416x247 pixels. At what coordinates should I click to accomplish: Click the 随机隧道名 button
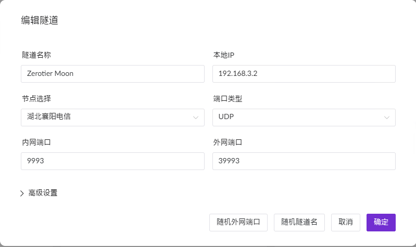click(x=299, y=223)
